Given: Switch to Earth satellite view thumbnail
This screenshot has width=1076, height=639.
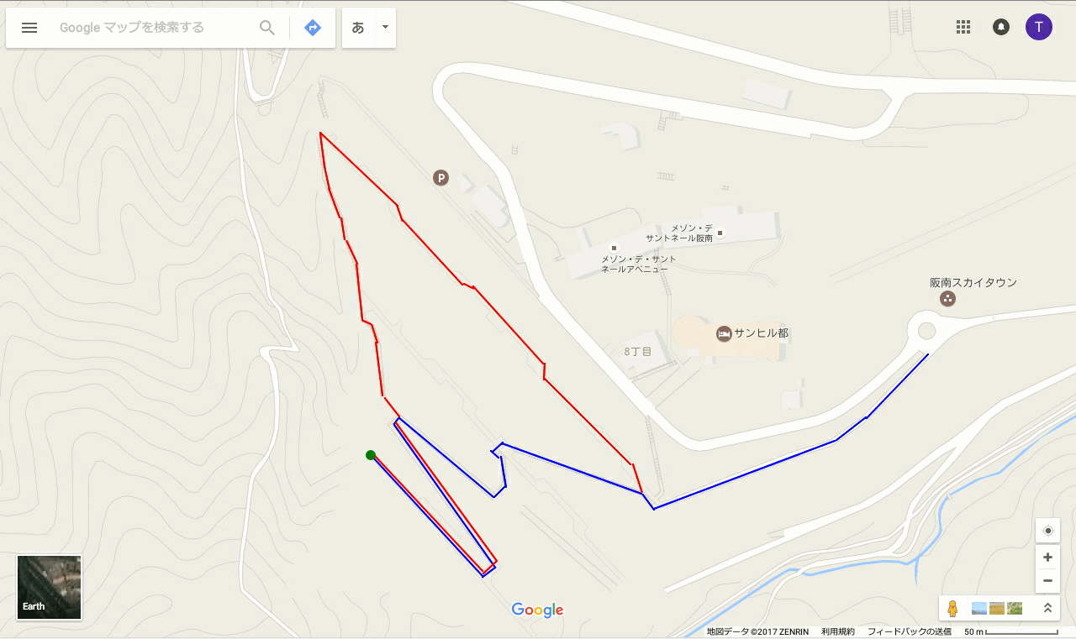Looking at the screenshot, I should pyautogui.click(x=50, y=587).
